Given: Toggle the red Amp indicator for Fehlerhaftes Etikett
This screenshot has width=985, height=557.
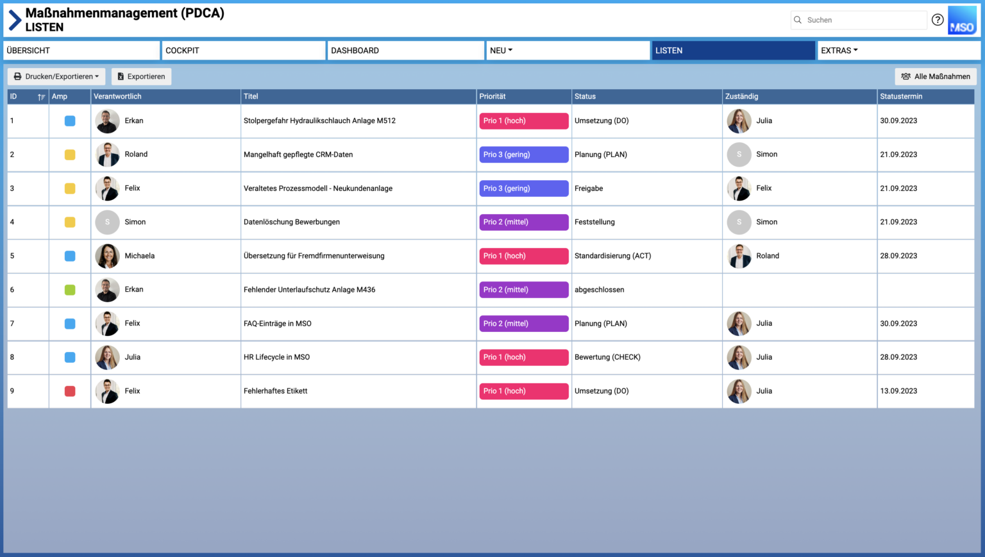Looking at the screenshot, I should click(69, 391).
